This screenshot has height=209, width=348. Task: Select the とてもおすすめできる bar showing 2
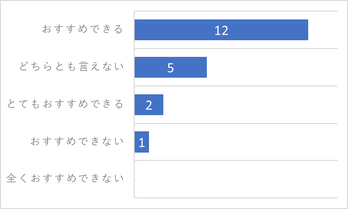point(149,104)
